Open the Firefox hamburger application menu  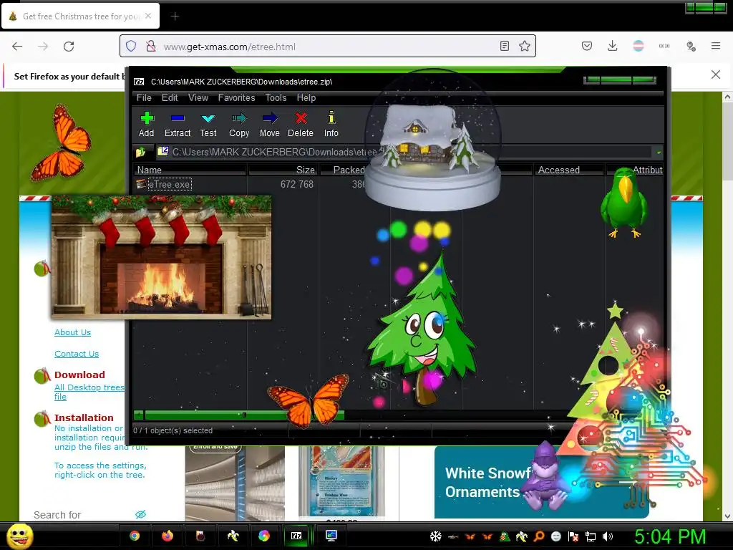click(x=716, y=46)
